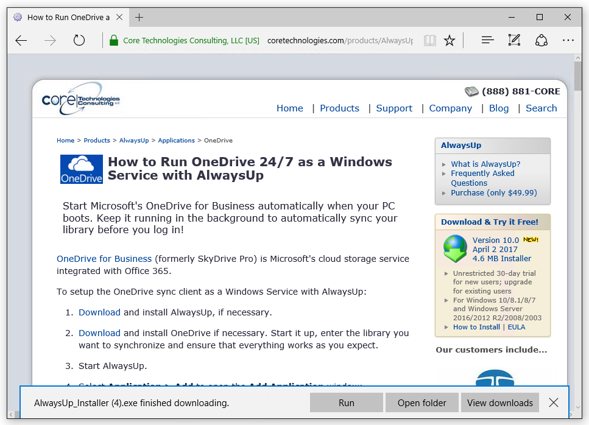The image size is (589, 425).
Task: Click the OneDrive logo image
Action: (82, 169)
